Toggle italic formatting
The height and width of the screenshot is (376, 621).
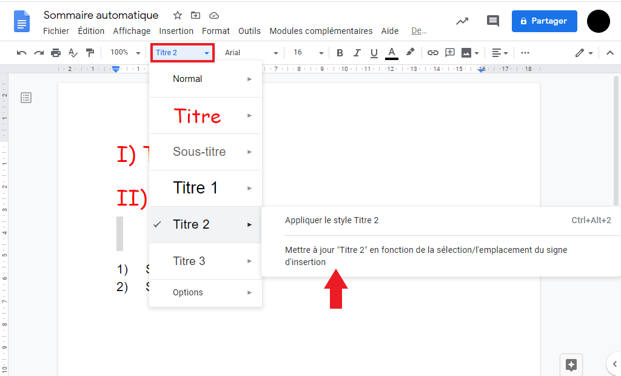coord(357,53)
